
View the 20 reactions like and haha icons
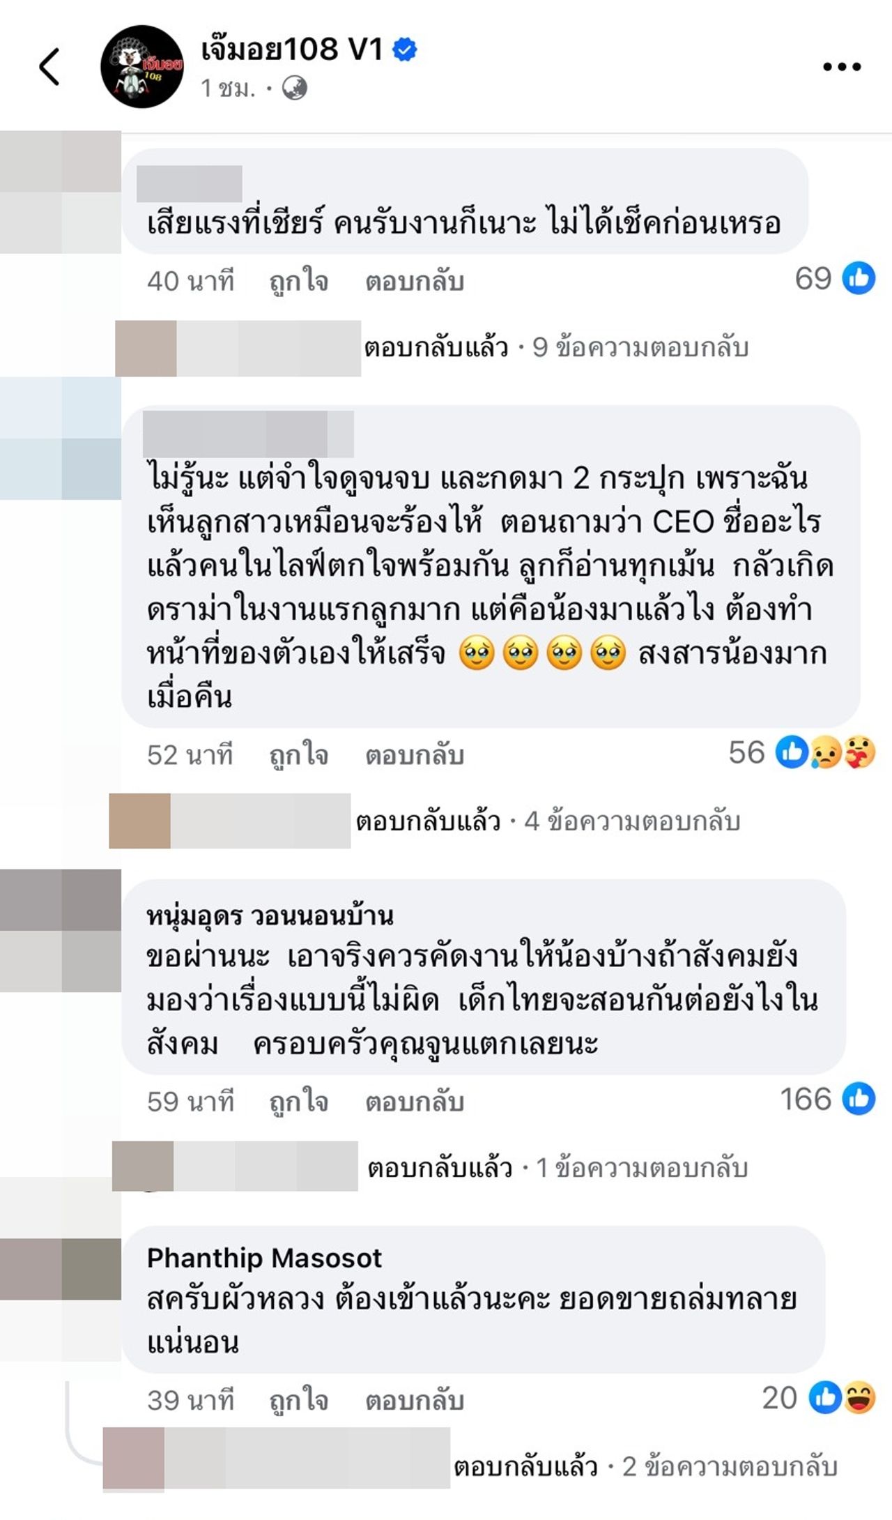[x=843, y=1399]
